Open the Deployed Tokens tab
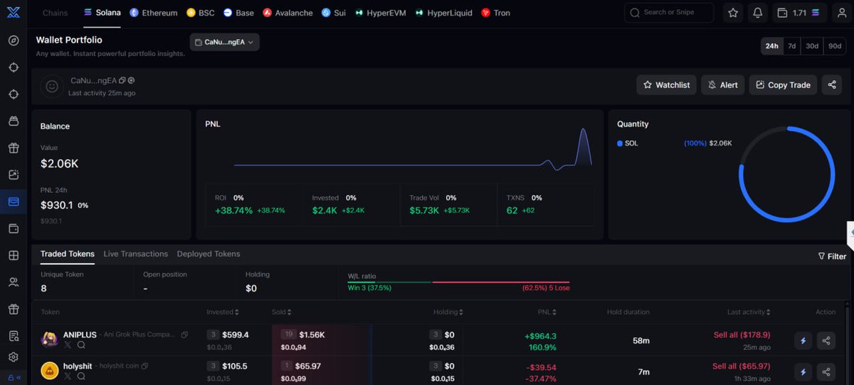The image size is (854, 385). (209, 254)
